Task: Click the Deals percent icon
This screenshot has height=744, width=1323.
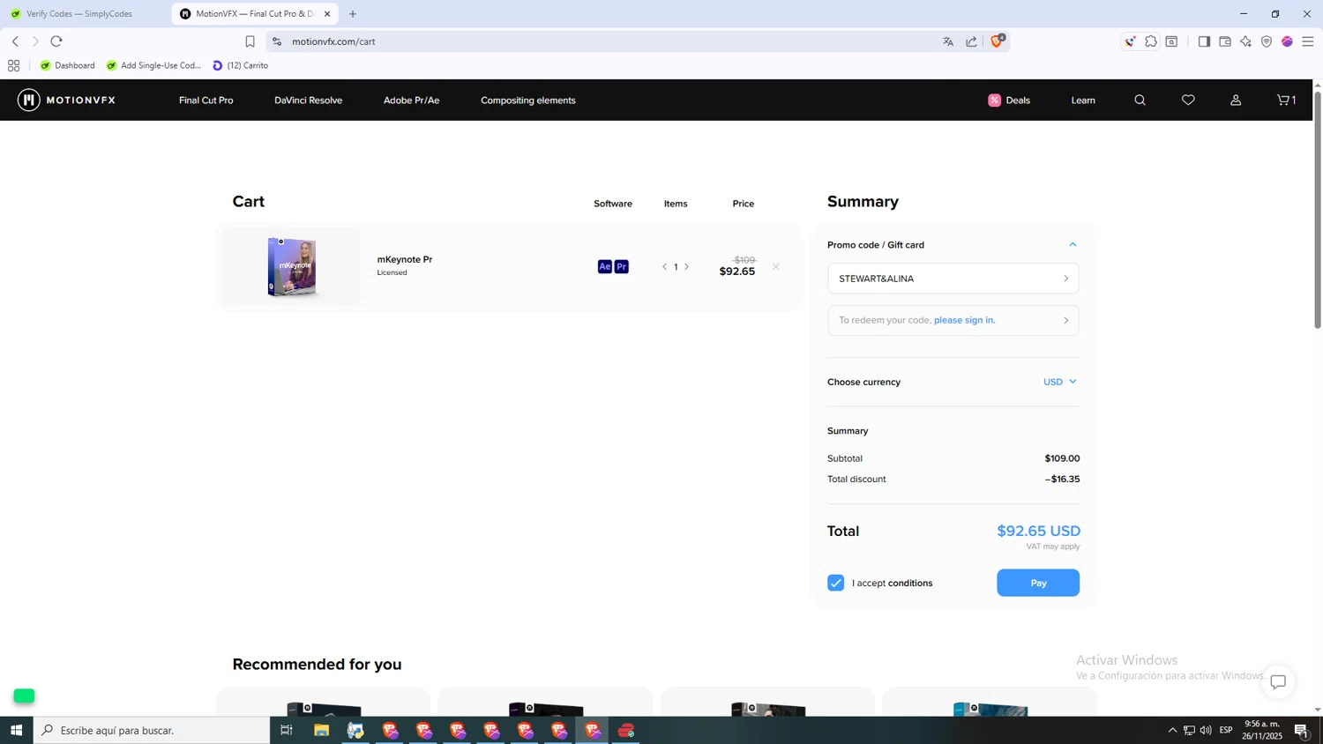Action: (994, 100)
